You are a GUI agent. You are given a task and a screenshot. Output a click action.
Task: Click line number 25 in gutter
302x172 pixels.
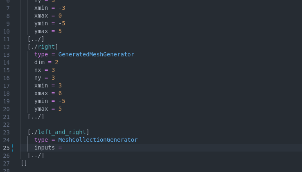click(6, 147)
